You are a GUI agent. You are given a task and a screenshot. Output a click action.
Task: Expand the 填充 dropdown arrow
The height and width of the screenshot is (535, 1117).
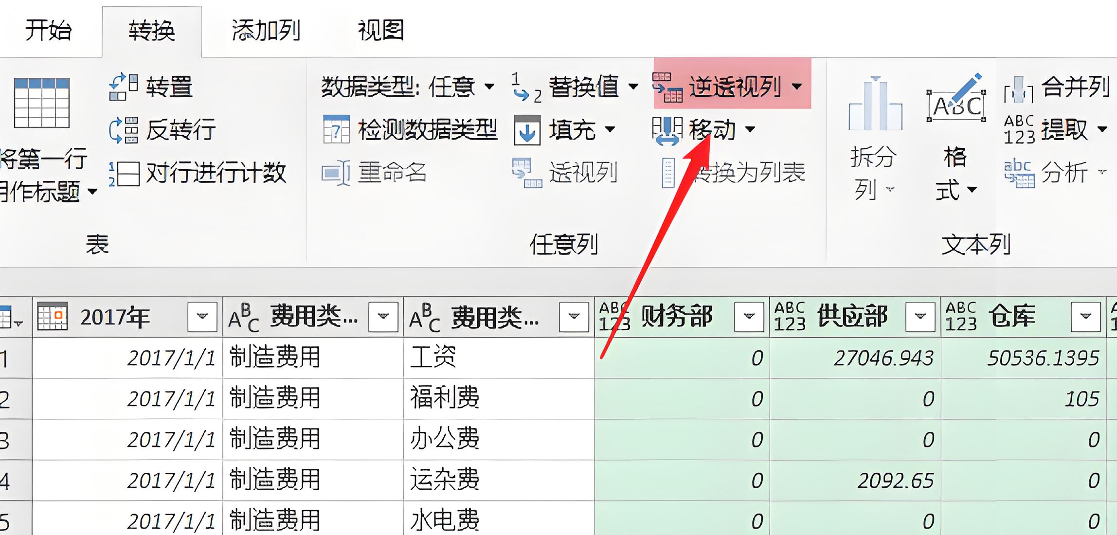click(610, 129)
